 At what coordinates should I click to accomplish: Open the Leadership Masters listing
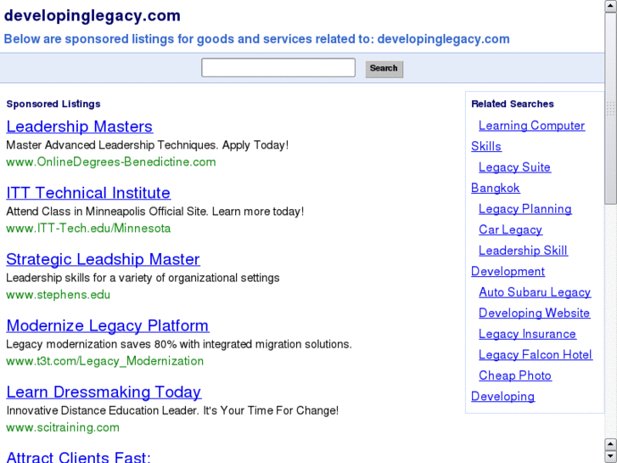pyautogui.click(x=80, y=127)
